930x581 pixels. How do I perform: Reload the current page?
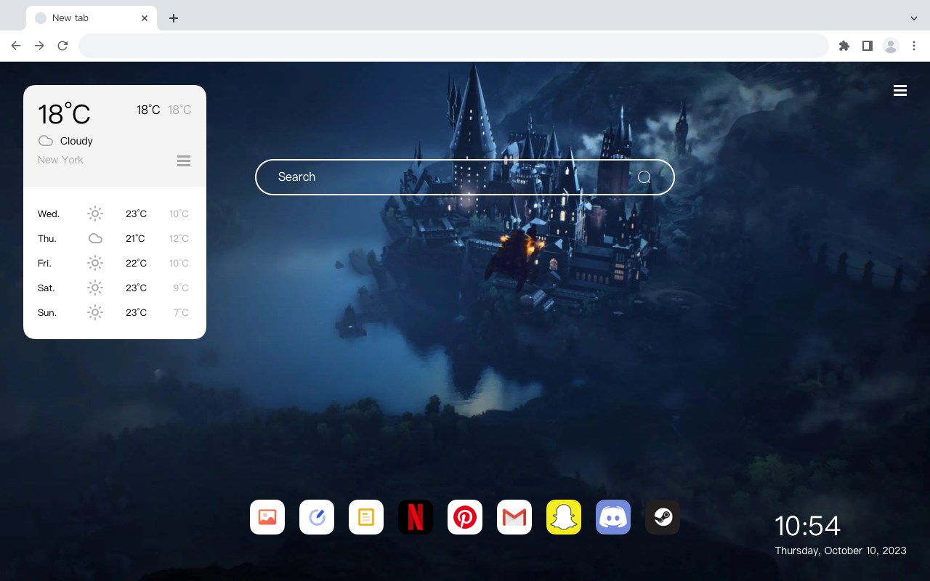(x=62, y=46)
